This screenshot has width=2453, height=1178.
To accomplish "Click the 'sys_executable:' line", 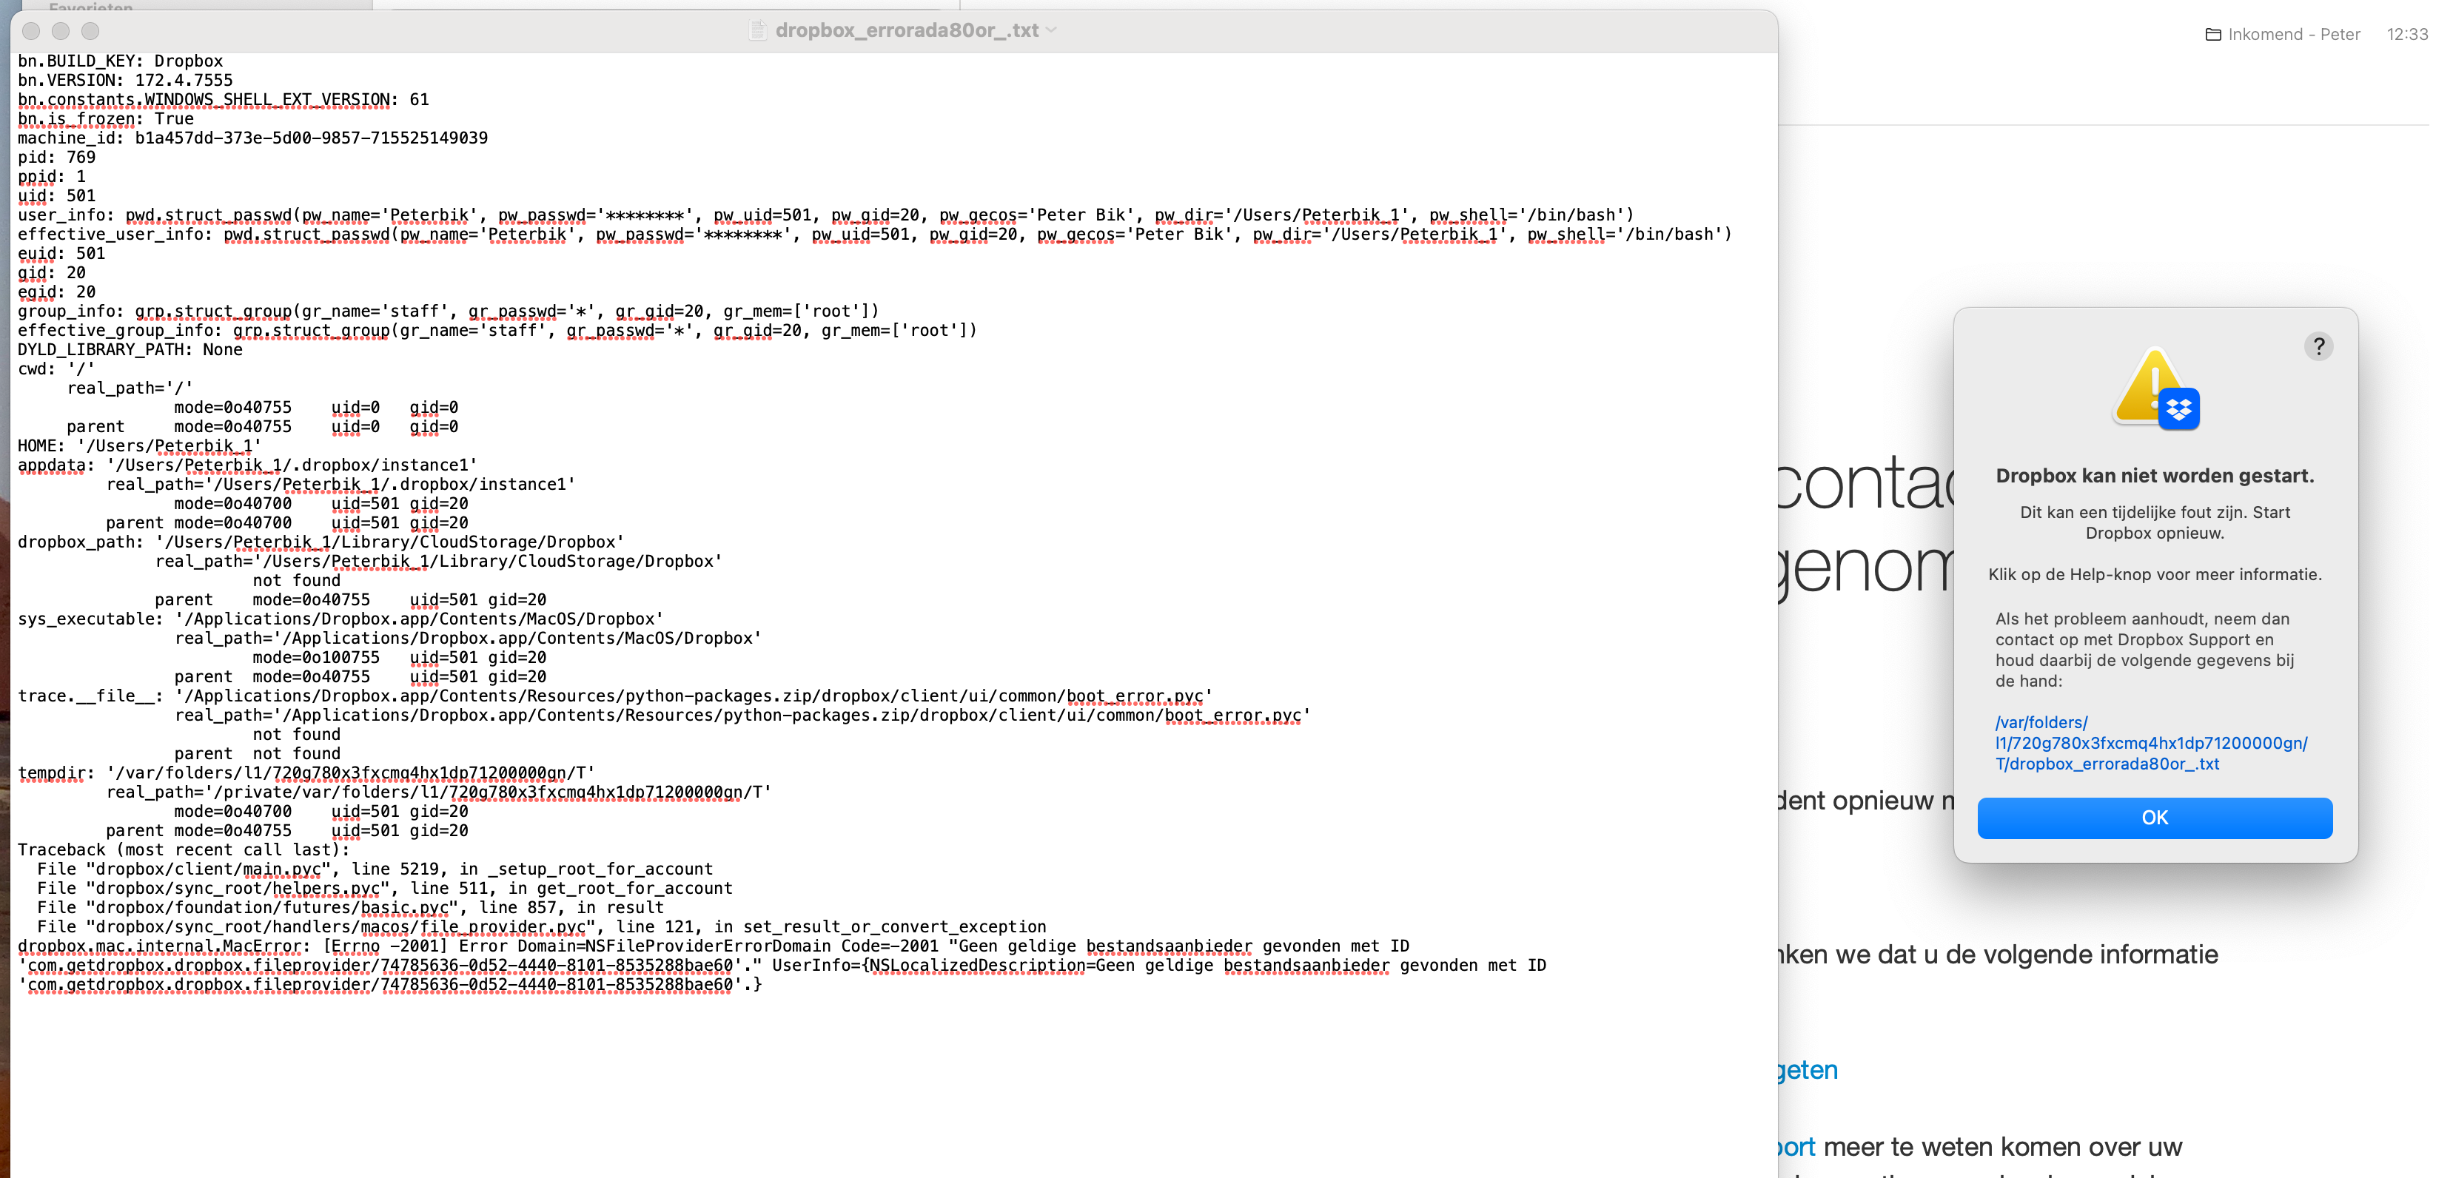I will pyautogui.click(x=341, y=619).
